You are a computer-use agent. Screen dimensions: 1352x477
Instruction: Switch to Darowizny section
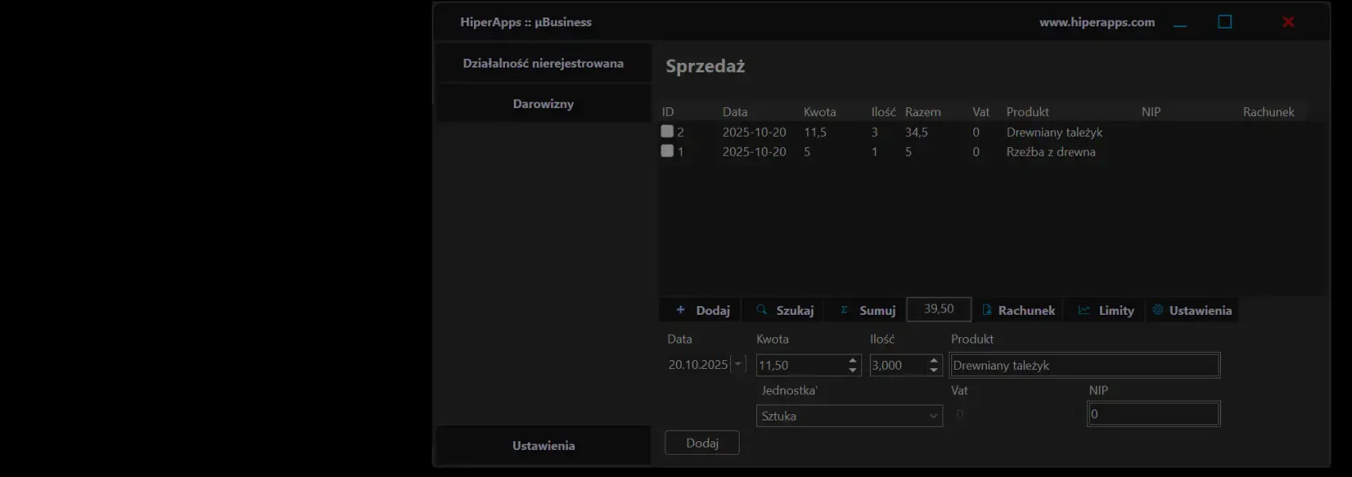[543, 104]
